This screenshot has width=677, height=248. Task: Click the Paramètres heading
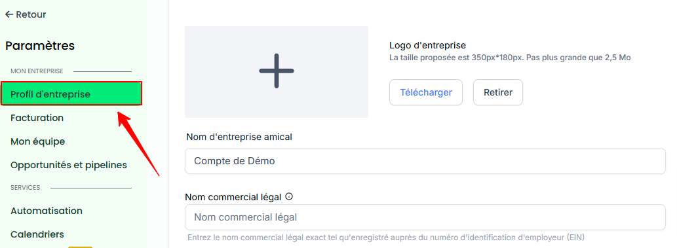[x=40, y=45]
